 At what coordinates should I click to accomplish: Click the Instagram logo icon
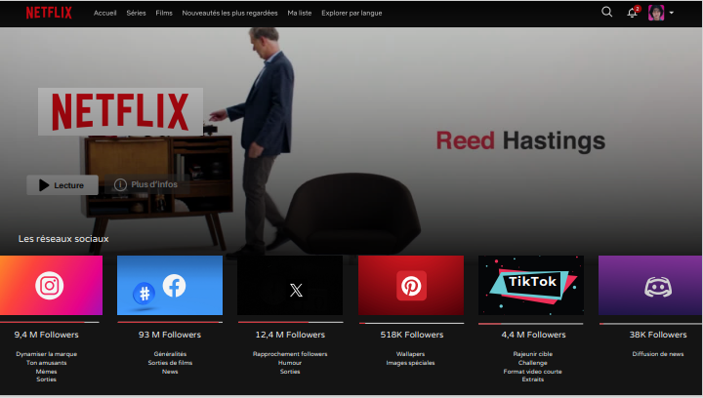pos(50,286)
